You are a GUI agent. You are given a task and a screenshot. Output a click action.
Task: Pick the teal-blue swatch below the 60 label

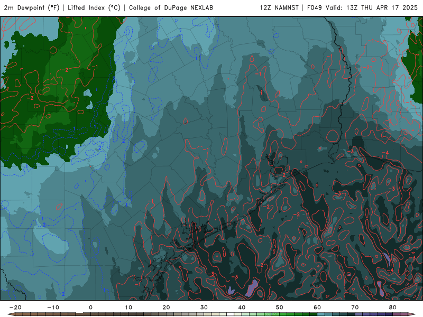pyautogui.click(x=321, y=314)
